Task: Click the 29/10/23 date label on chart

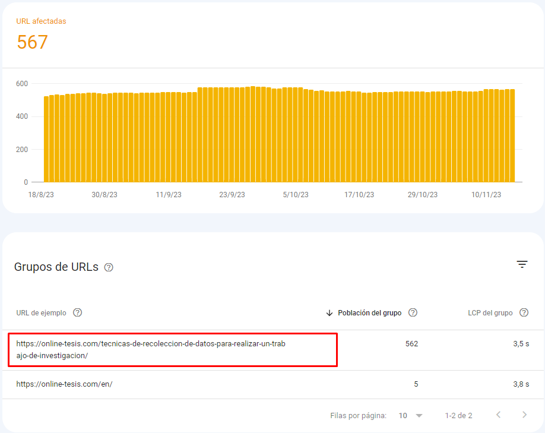Action: (x=423, y=195)
